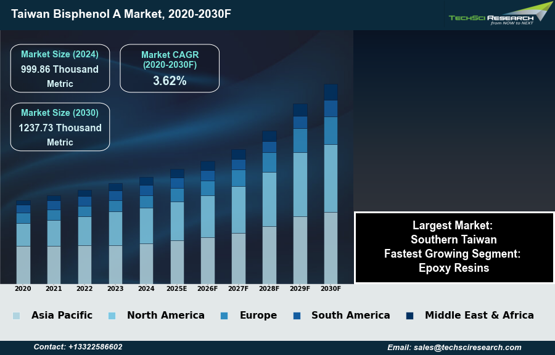The image size is (555, 355).
Task: Click the Europe legend color square
Action: point(224,316)
